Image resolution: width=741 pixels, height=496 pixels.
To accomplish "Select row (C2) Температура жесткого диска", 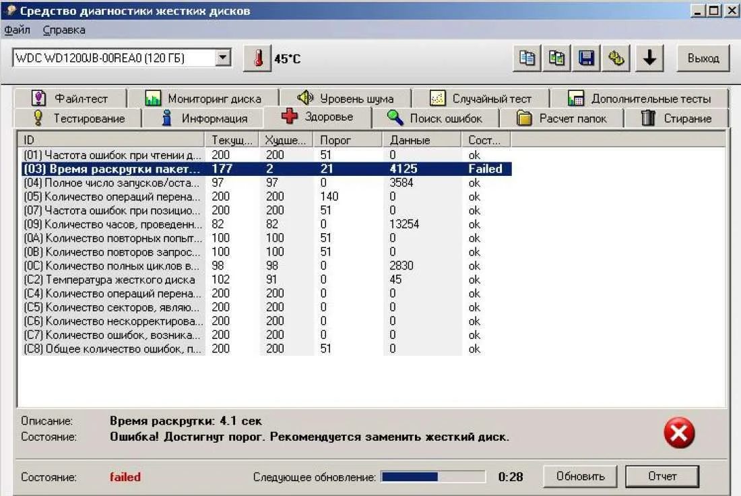I will (x=267, y=280).
